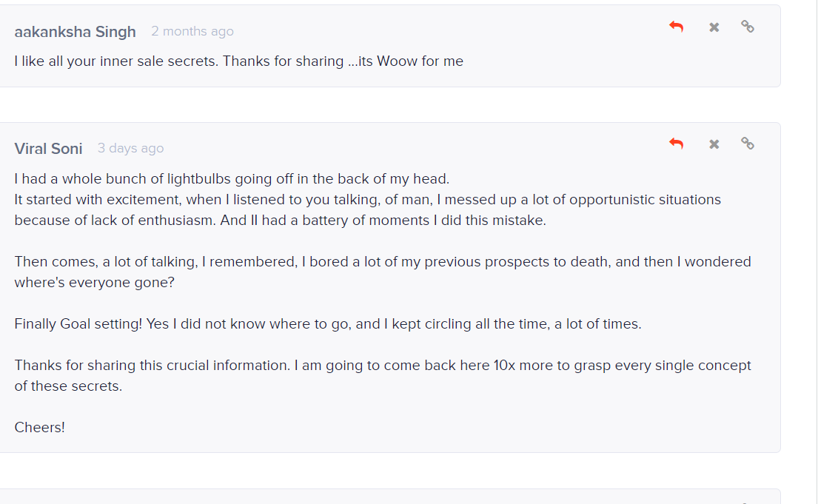Click the "Thanks for sharing this crucial information" line
The image size is (818, 504).
pos(383,365)
